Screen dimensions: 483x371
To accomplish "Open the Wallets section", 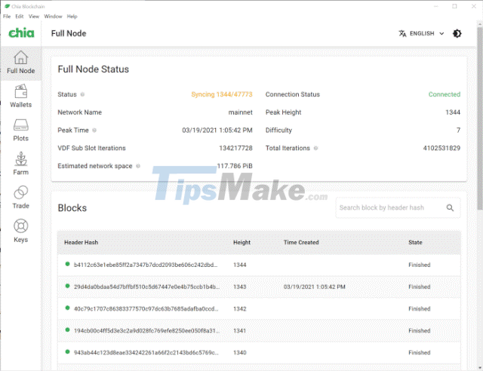I will point(20,96).
